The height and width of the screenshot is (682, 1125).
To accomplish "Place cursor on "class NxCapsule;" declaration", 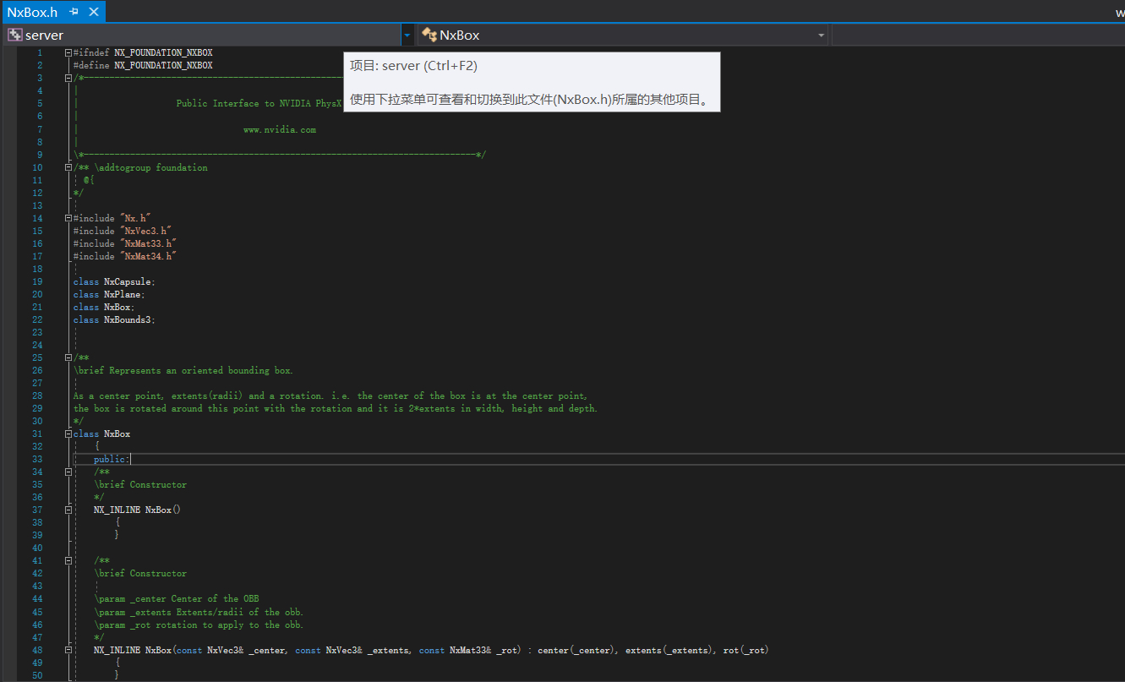I will [x=114, y=281].
